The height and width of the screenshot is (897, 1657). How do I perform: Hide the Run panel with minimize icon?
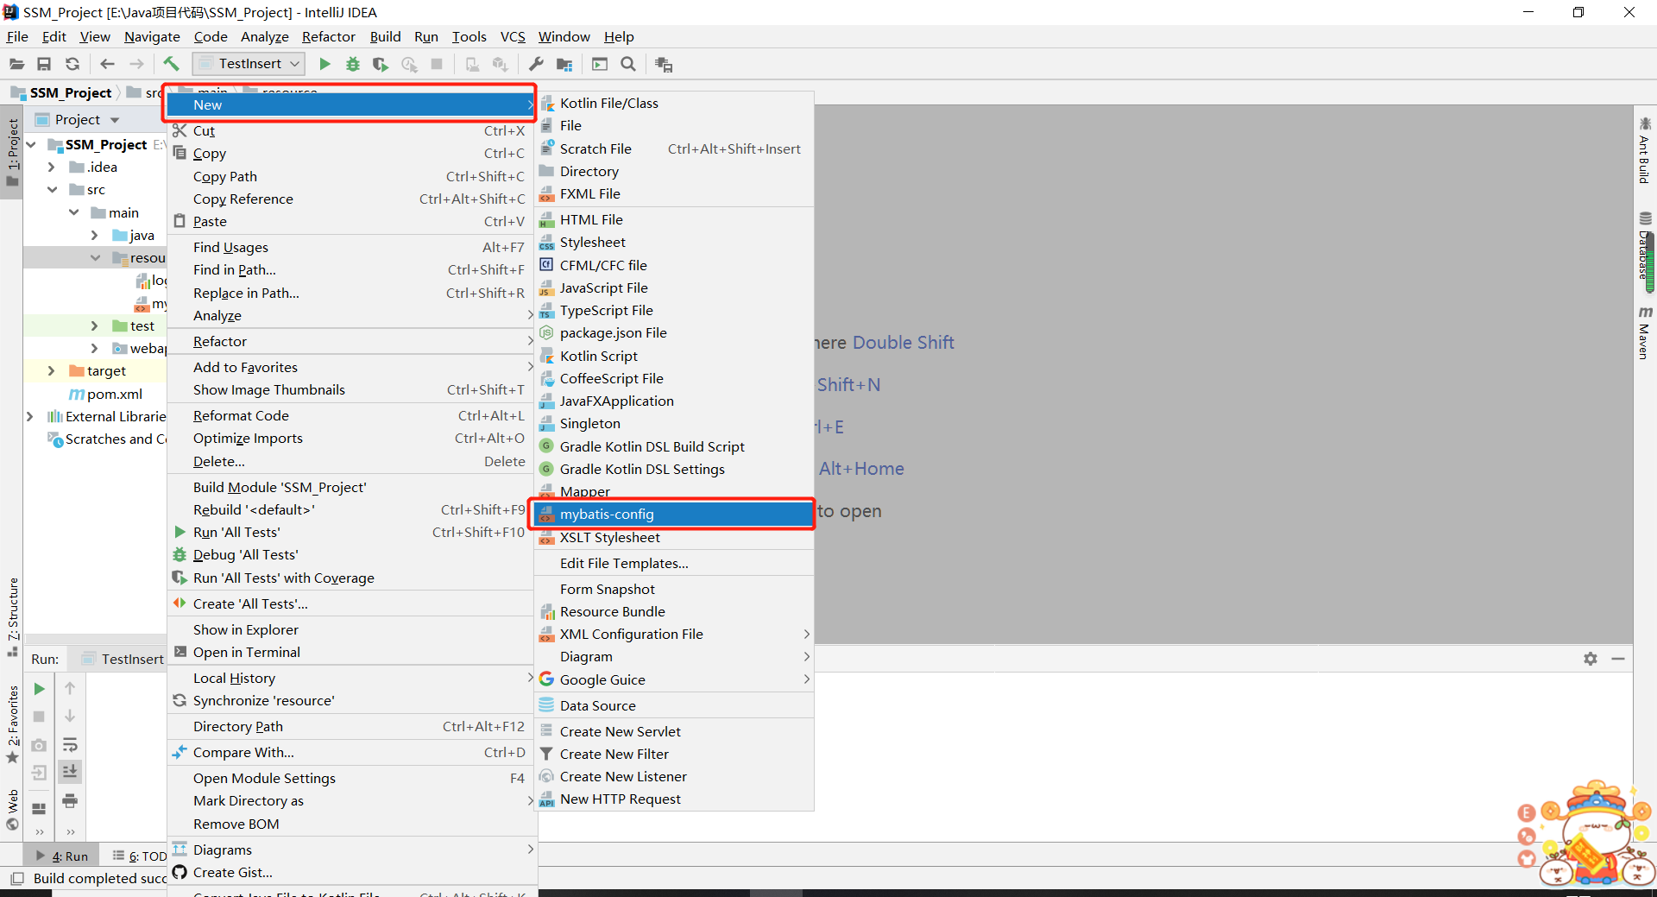click(1618, 659)
